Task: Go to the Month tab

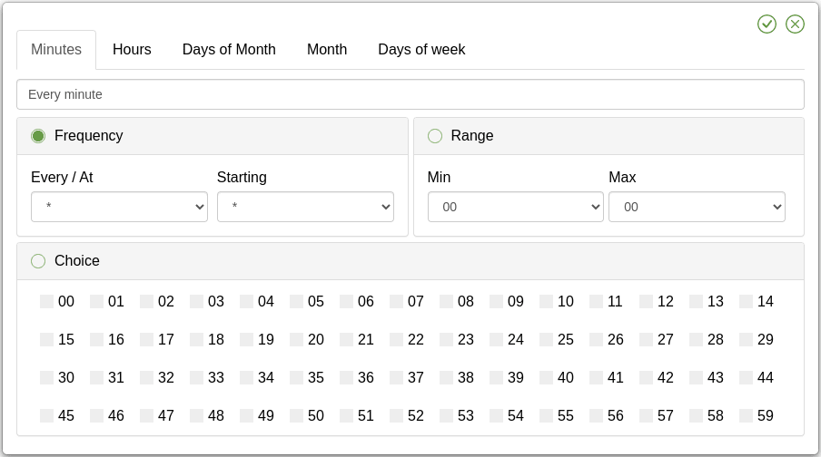Action: (x=327, y=50)
